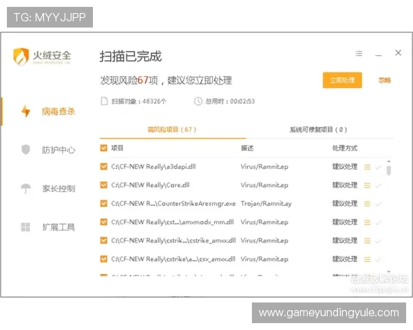Select the amxmodx_mm.dll file path
Image resolution: width=413 pixels, height=330 pixels.
click(172, 222)
